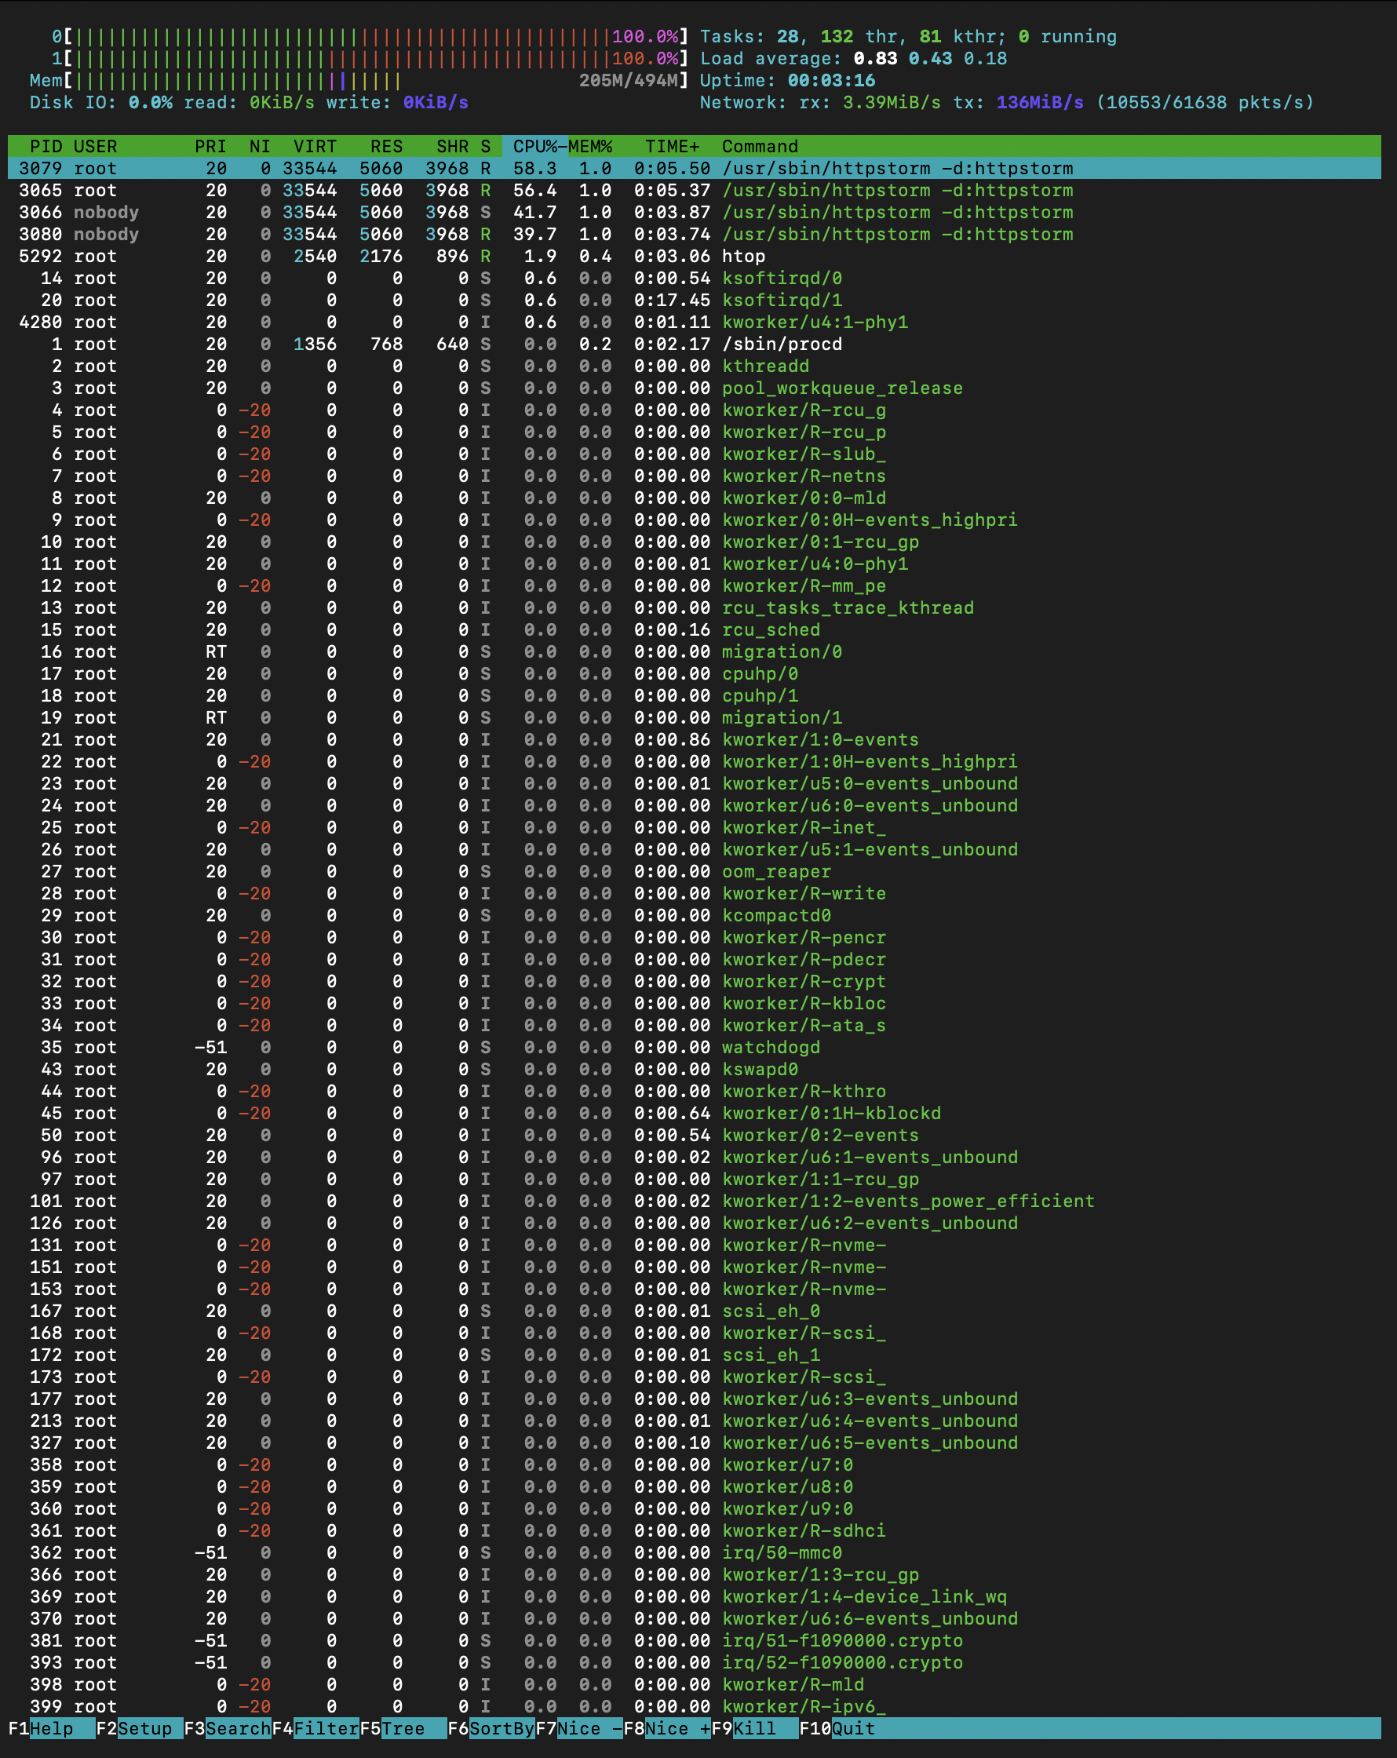Image resolution: width=1397 pixels, height=1758 pixels.
Task: Click F9 Kill in footer
Action: pyautogui.click(x=754, y=1728)
